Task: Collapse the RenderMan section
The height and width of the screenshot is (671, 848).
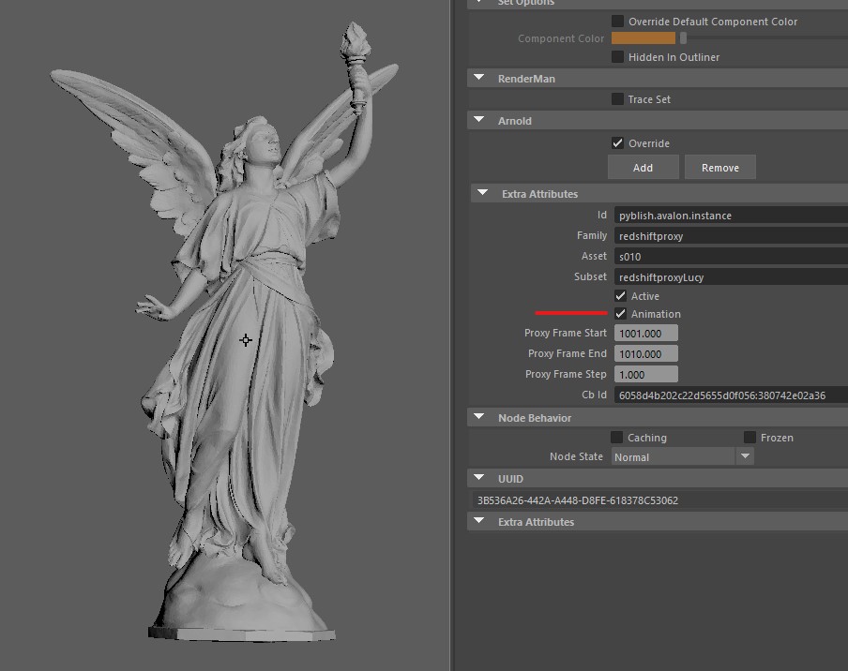Action: [478, 78]
